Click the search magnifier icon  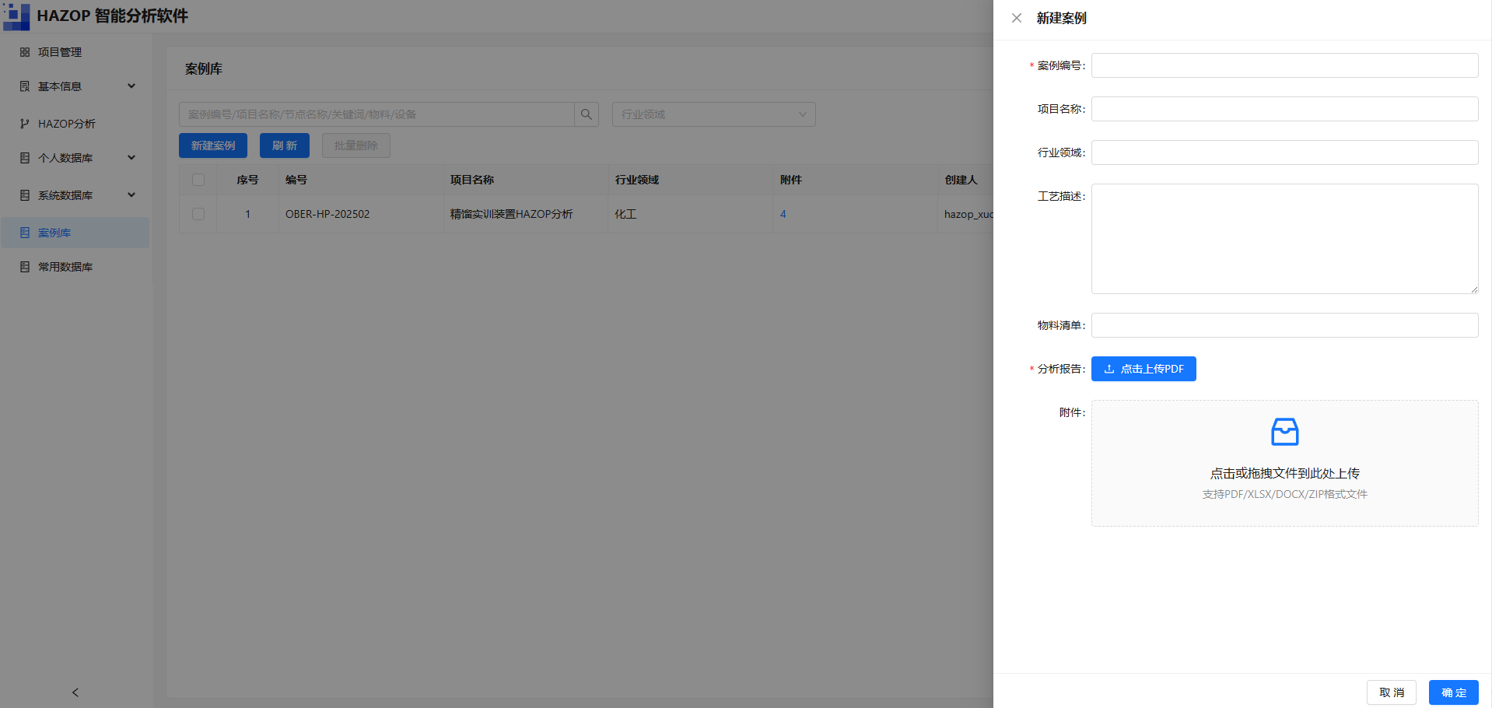pyautogui.click(x=587, y=114)
